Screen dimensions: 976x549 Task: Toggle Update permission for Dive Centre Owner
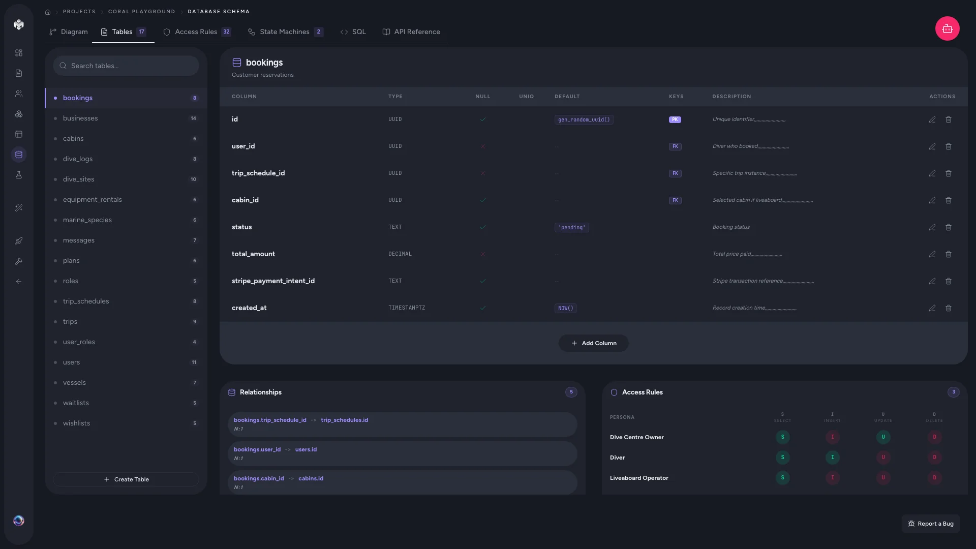pyautogui.click(x=883, y=437)
